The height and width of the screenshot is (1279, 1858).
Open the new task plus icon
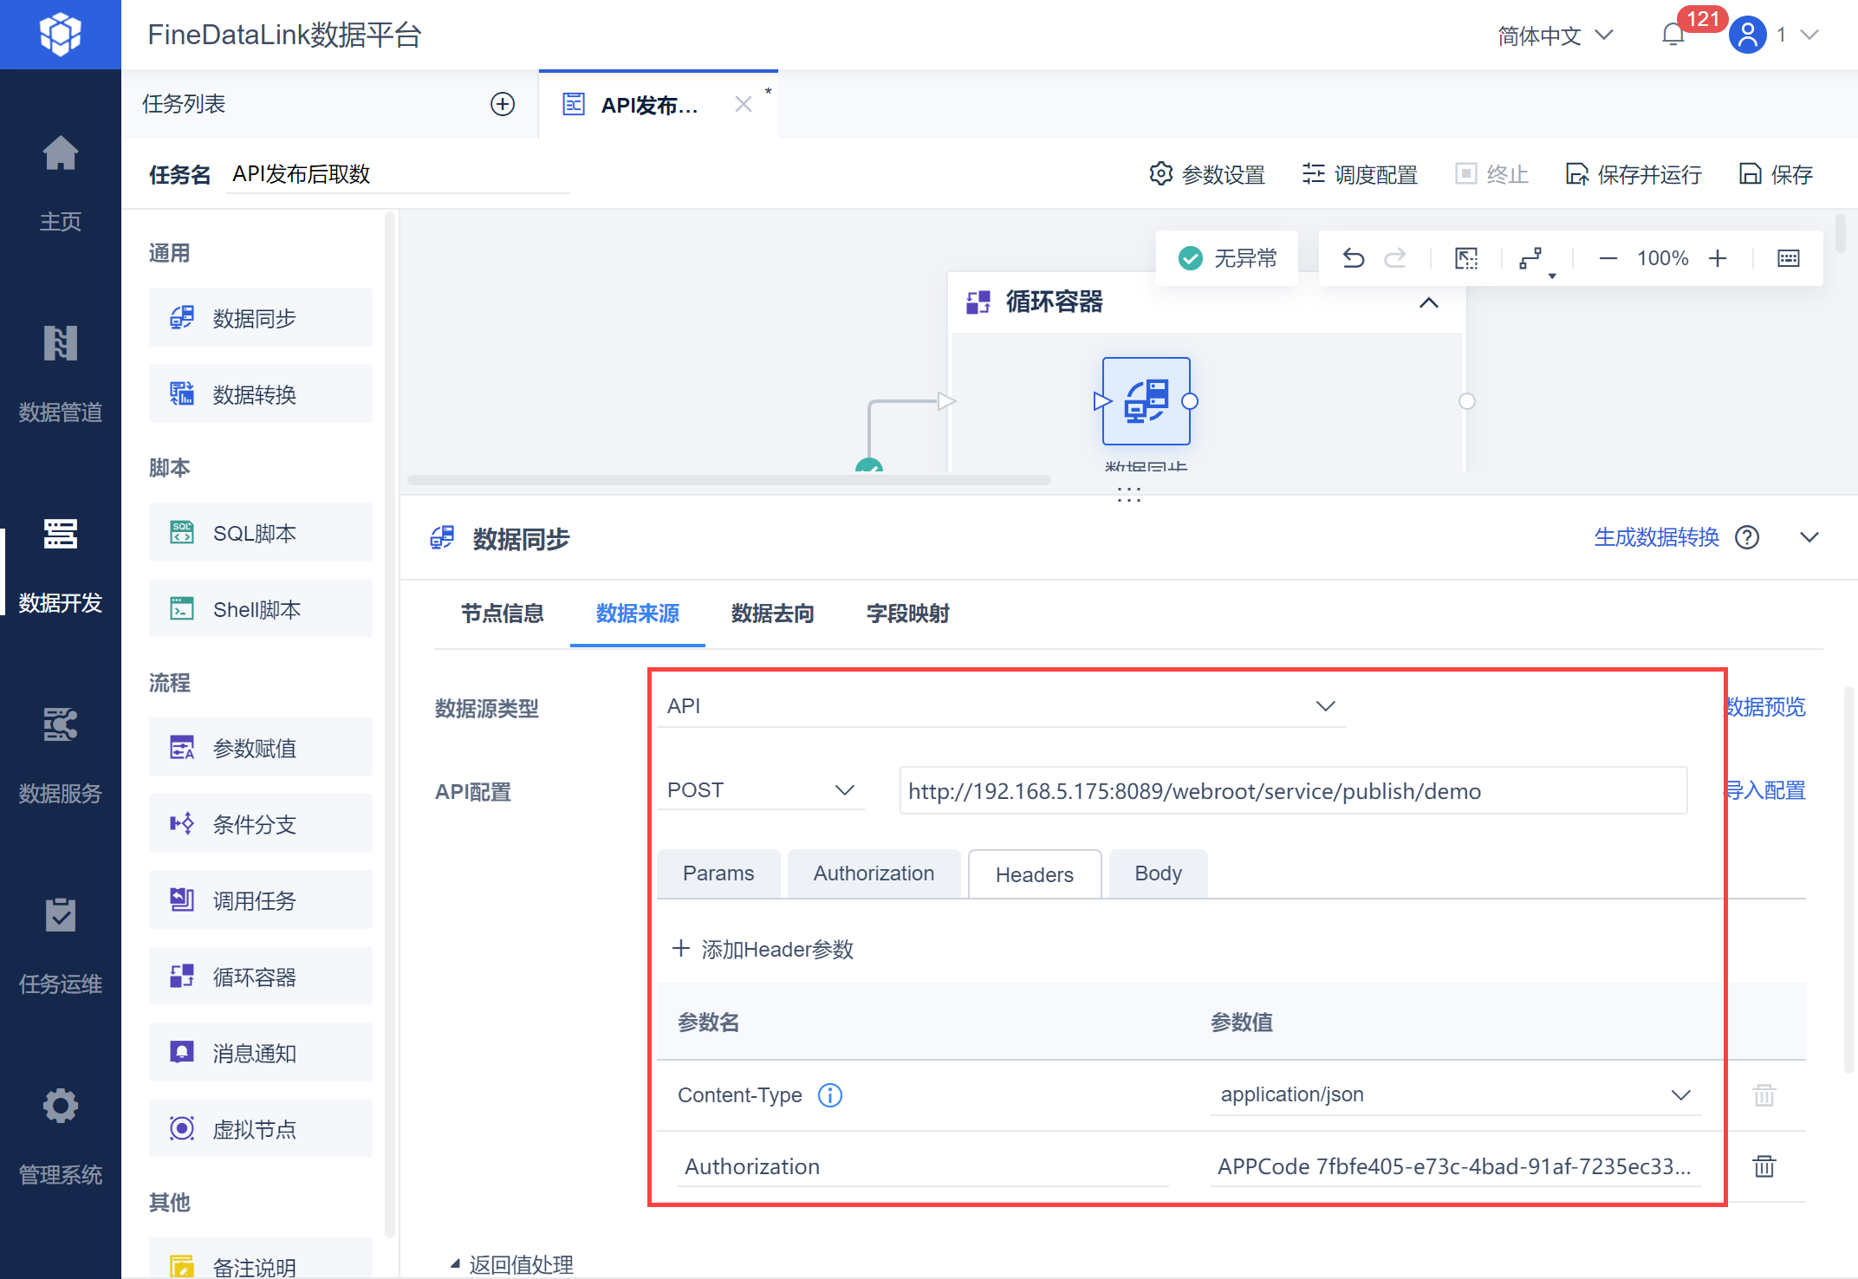pyautogui.click(x=503, y=104)
